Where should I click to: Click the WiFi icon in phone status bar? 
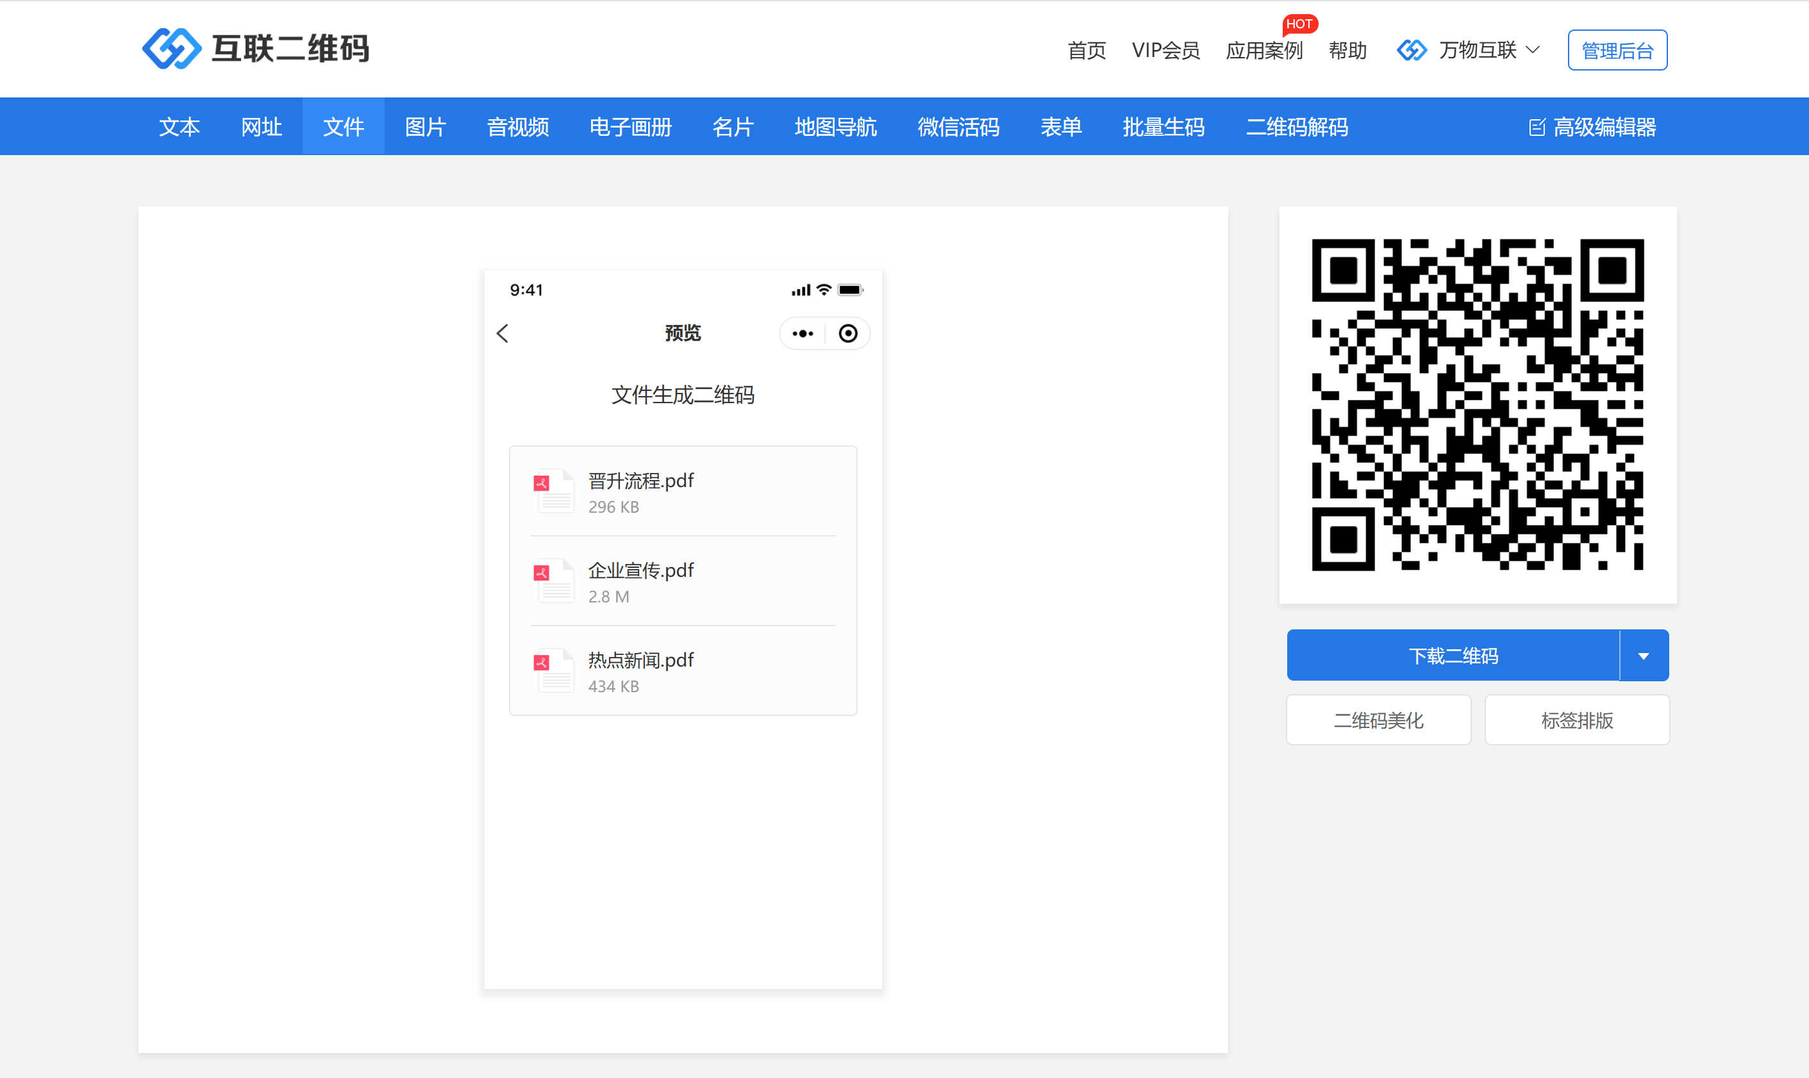point(824,290)
